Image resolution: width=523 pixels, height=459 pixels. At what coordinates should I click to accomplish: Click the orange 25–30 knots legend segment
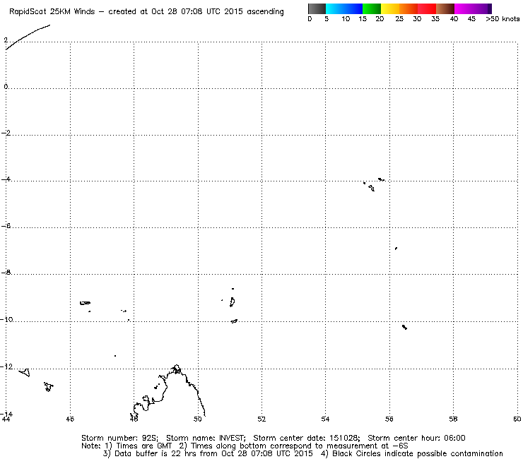click(409, 8)
